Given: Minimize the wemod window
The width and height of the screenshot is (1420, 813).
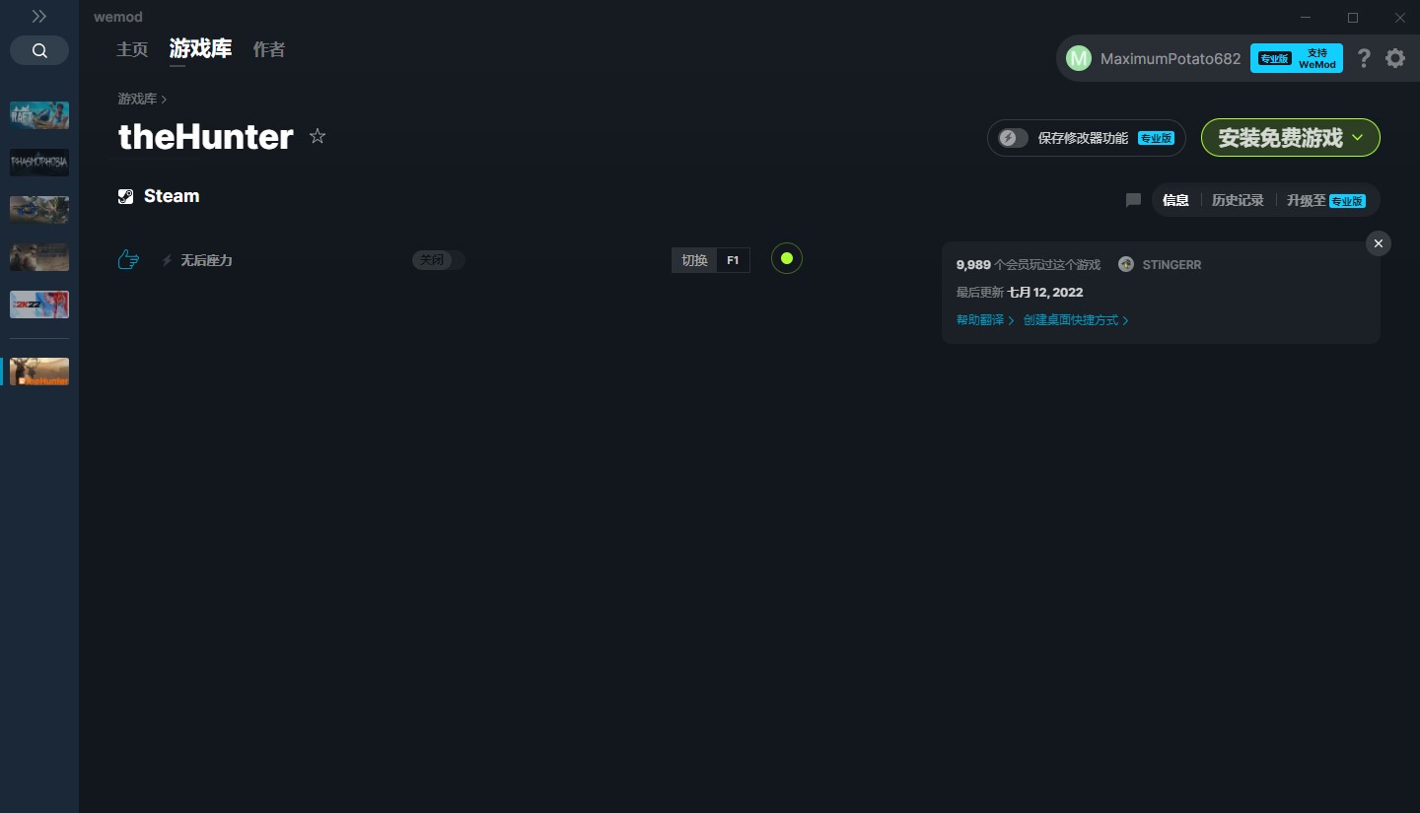Looking at the screenshot, I should 1306,18.
